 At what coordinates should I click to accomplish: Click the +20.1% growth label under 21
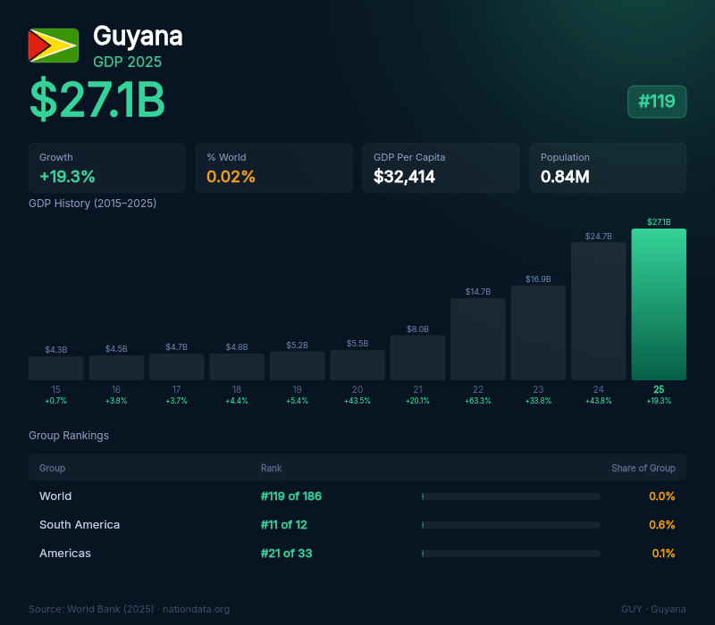[x=417, y=401]
